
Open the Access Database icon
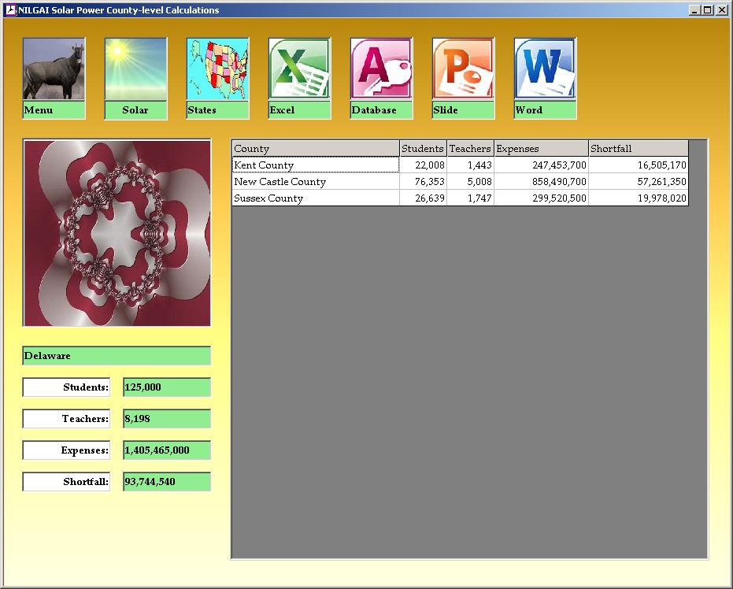pyautogui.click(x=381, y=69)
